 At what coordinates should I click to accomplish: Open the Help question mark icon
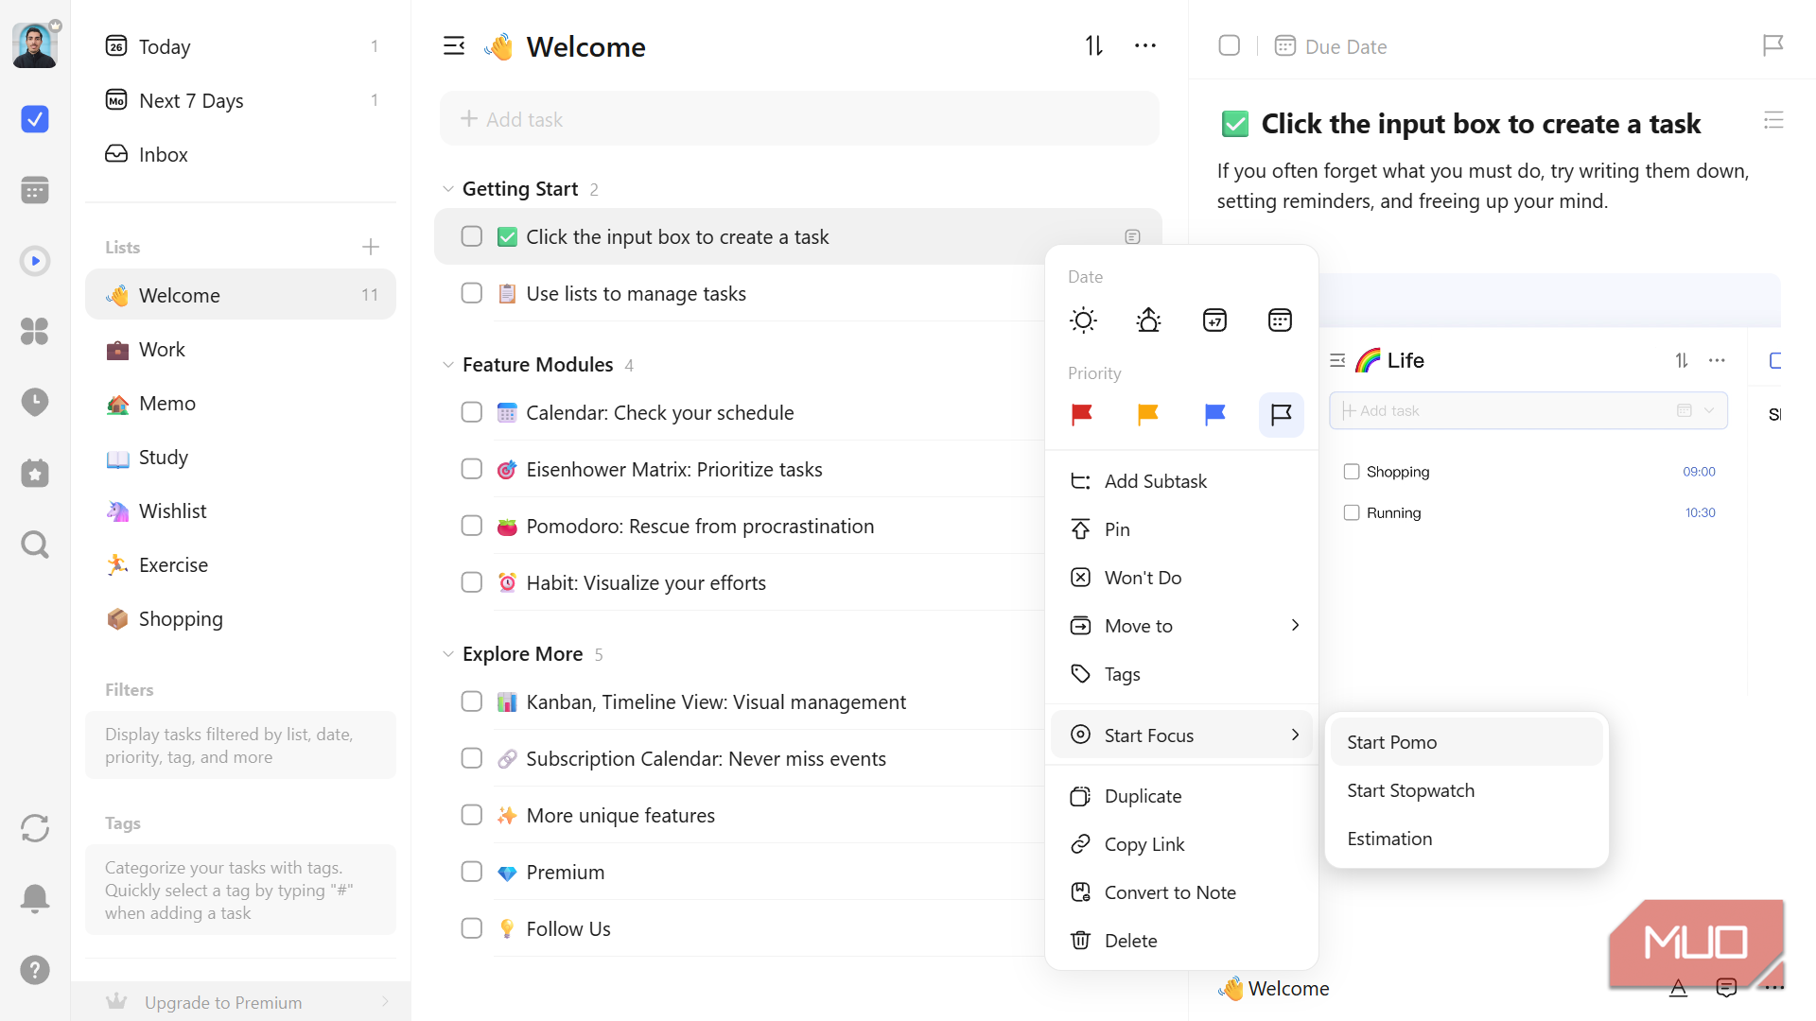[35, 970]
